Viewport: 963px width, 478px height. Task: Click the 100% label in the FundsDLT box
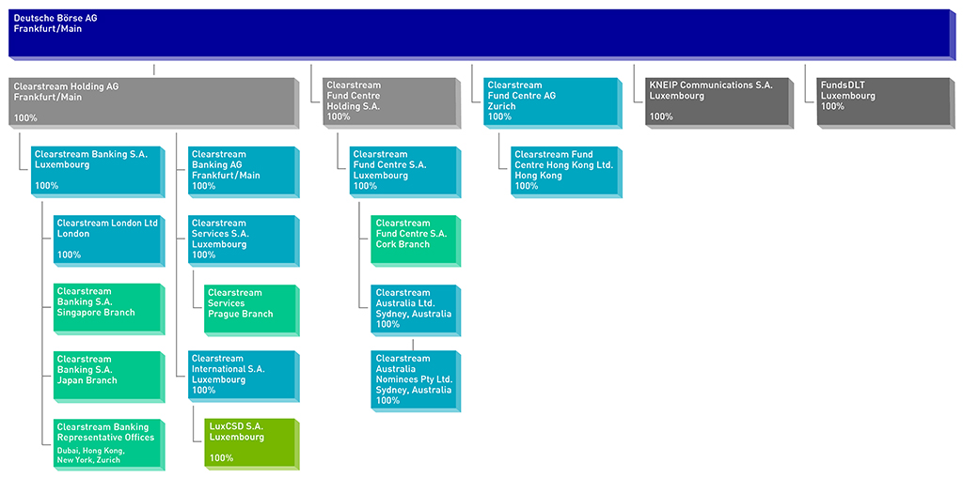[x=832, y=106]
